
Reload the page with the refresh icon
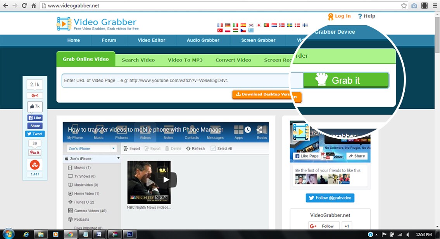24,5
